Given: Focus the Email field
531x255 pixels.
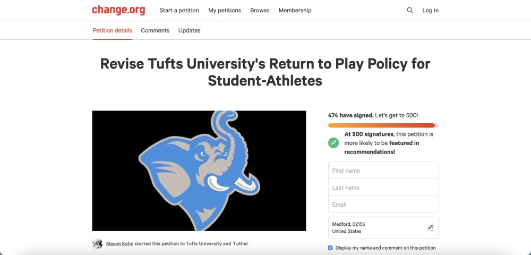Looking at the screenshot, I should tap(383, 205).
